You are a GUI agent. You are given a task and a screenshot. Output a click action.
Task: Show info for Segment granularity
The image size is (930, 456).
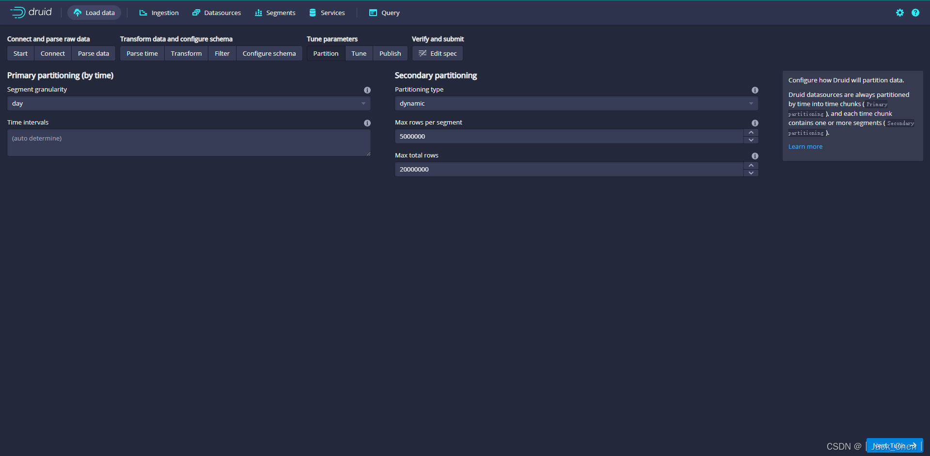[x=367, y=90]
